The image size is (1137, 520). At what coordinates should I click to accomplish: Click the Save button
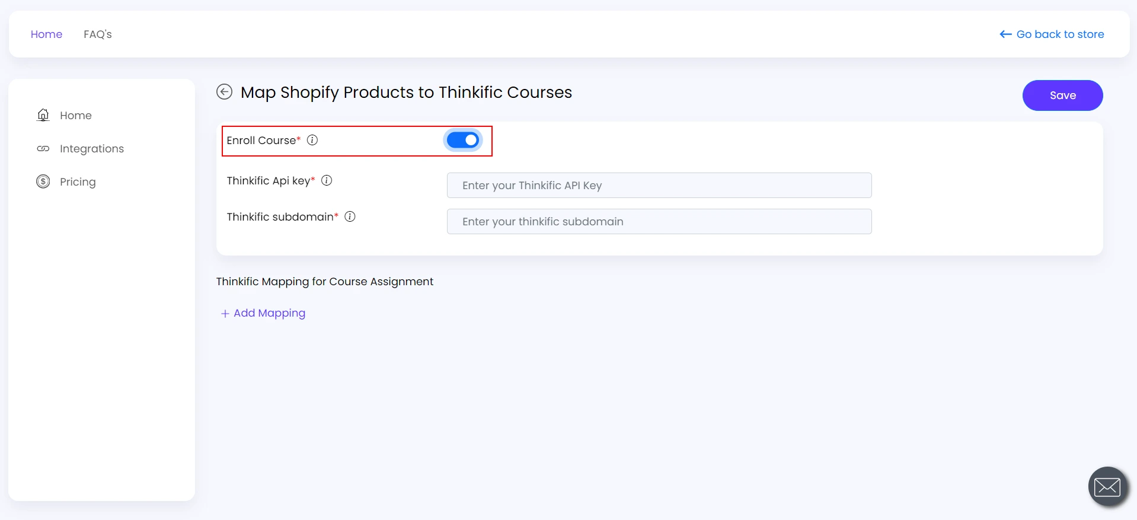(x=1062, y=95)
